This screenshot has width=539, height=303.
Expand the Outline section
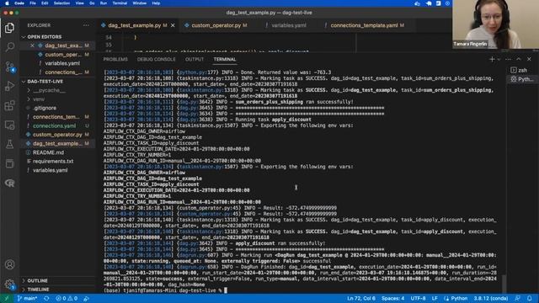point(37,280)
